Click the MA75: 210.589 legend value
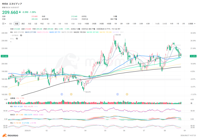 coord(67,32)
